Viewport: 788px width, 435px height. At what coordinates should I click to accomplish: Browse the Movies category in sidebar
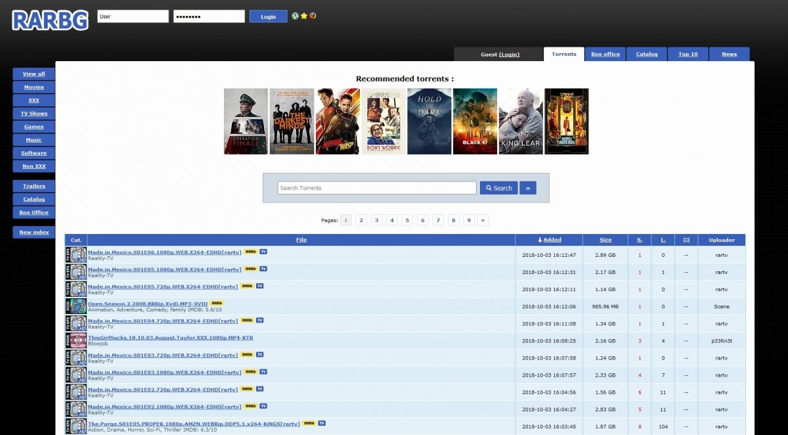[33, 87]
